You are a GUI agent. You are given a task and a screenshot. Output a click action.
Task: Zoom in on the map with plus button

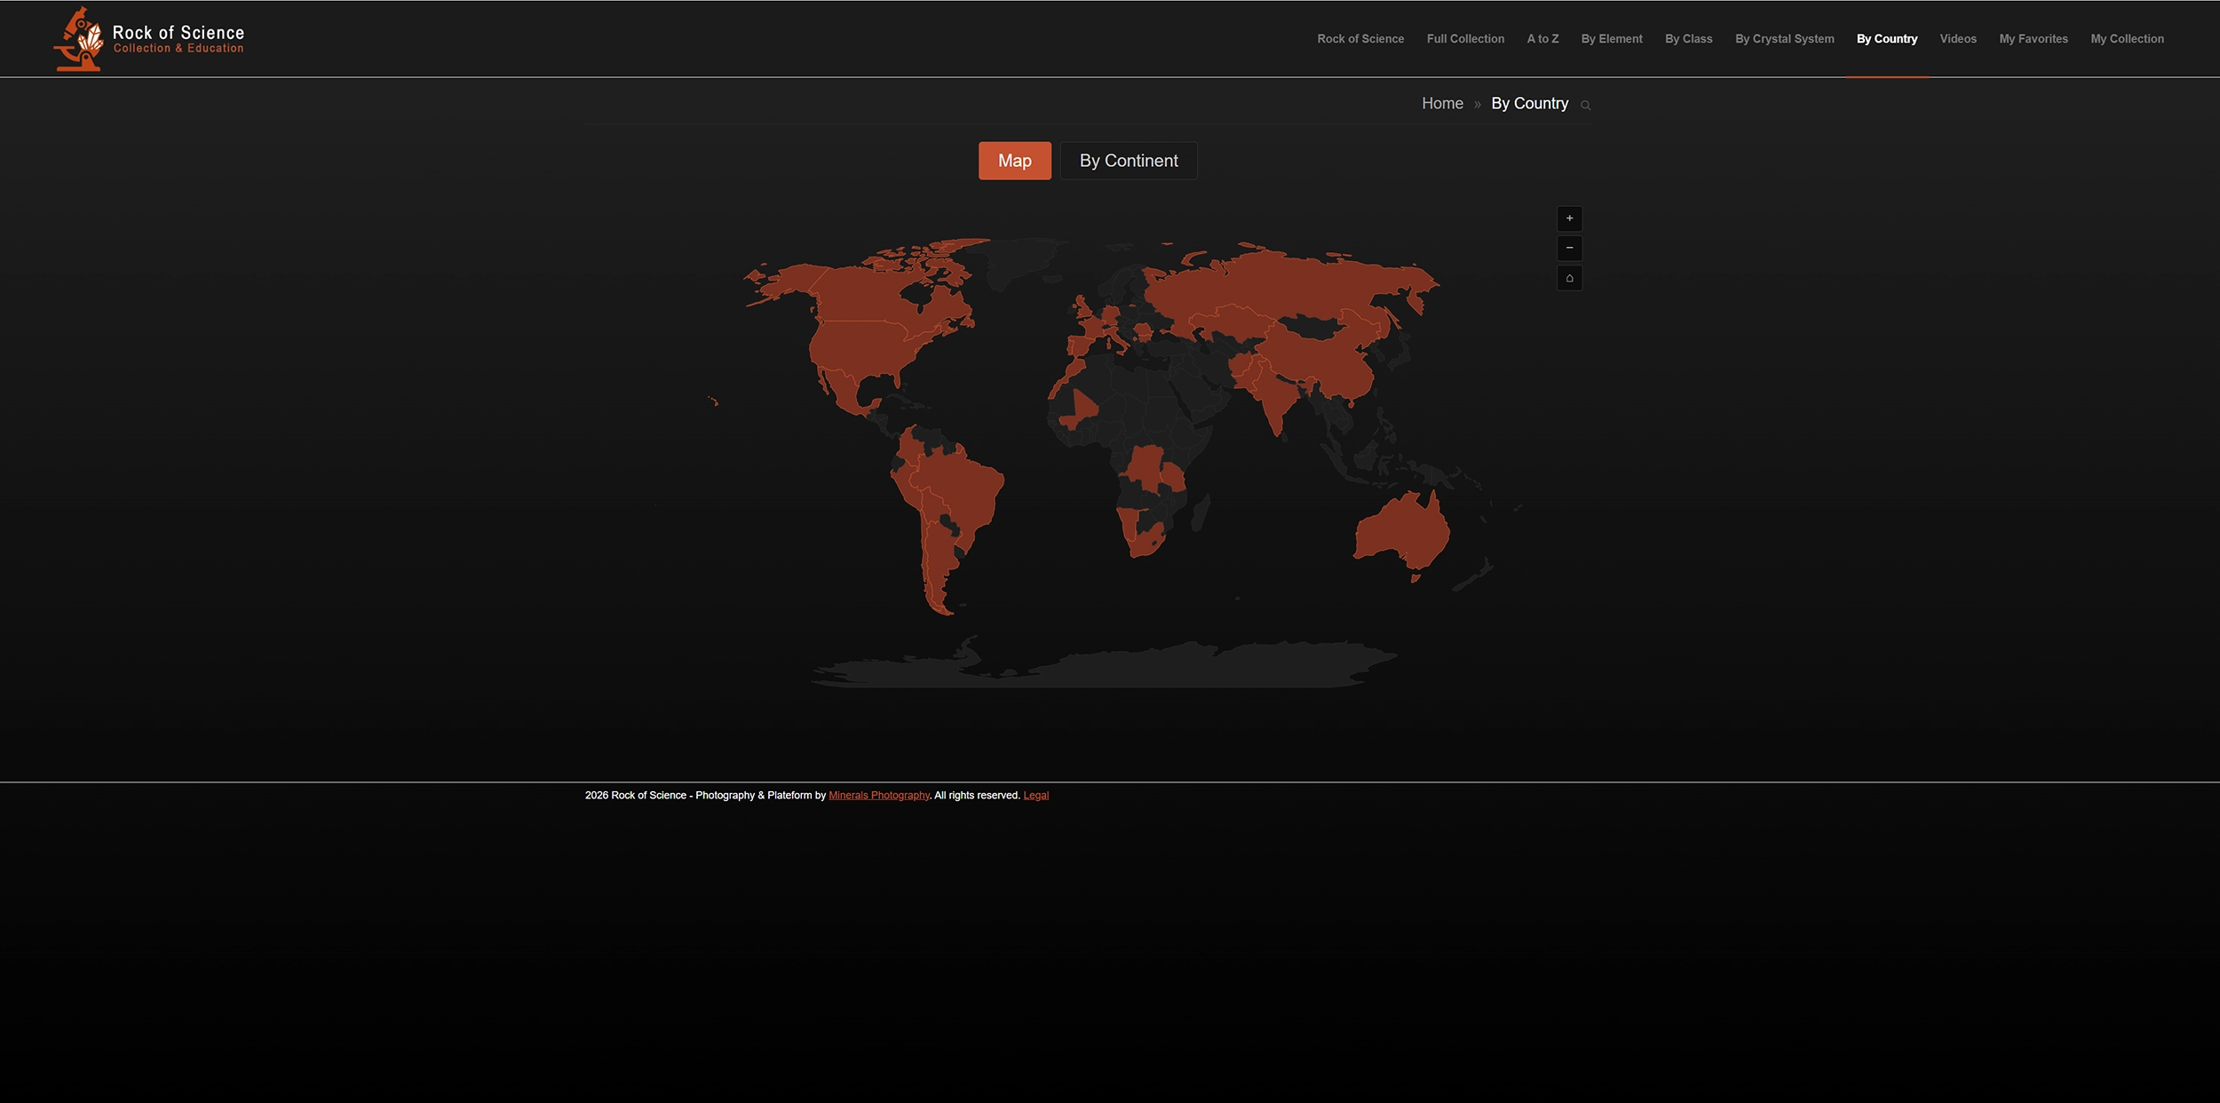pos(1569,218)
